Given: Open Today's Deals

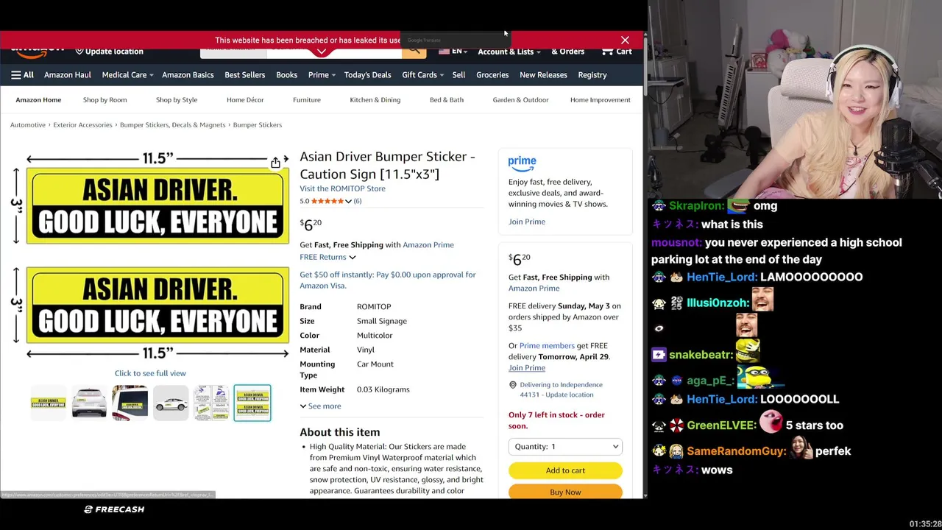Looking at the screenshot, I should point(367,75).
